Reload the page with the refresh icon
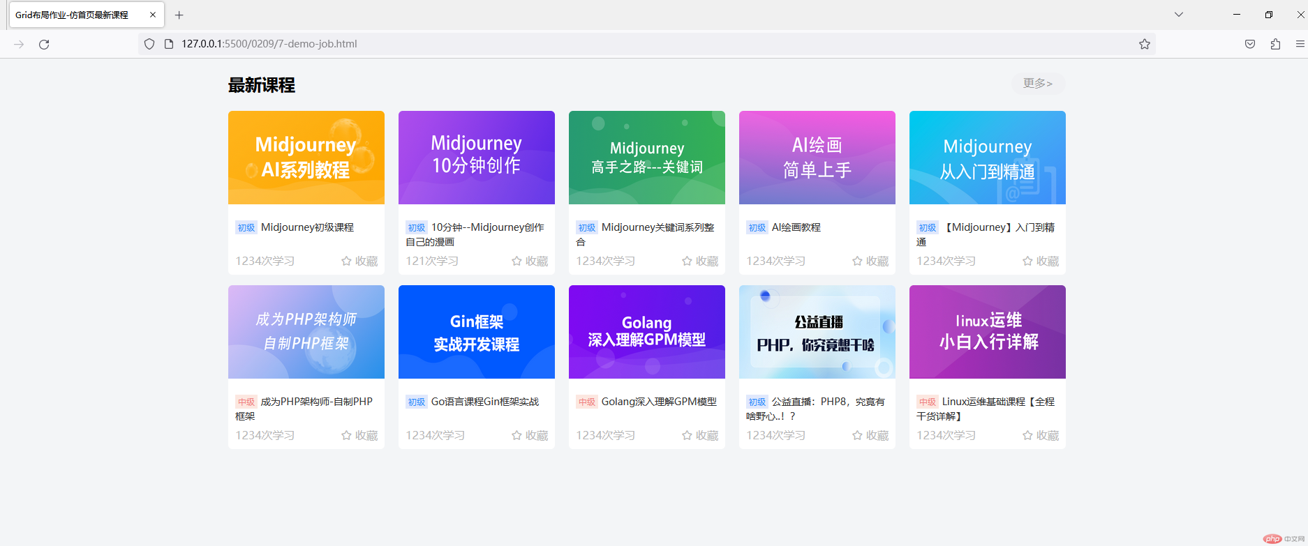Viewport: 1308px width, 546px height. (44, 44)
